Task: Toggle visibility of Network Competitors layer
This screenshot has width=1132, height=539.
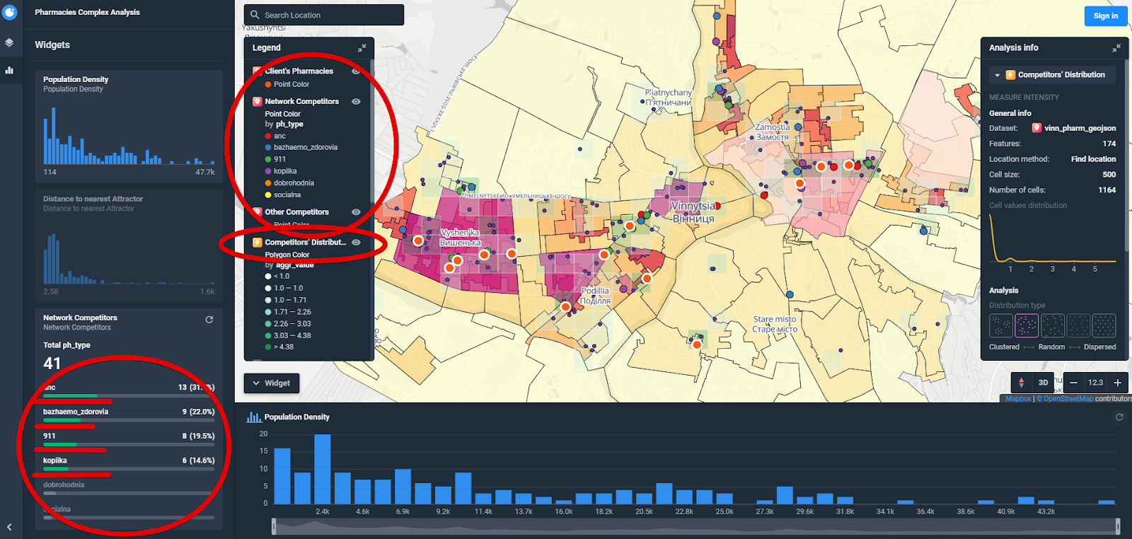Action: click(356, 102)
